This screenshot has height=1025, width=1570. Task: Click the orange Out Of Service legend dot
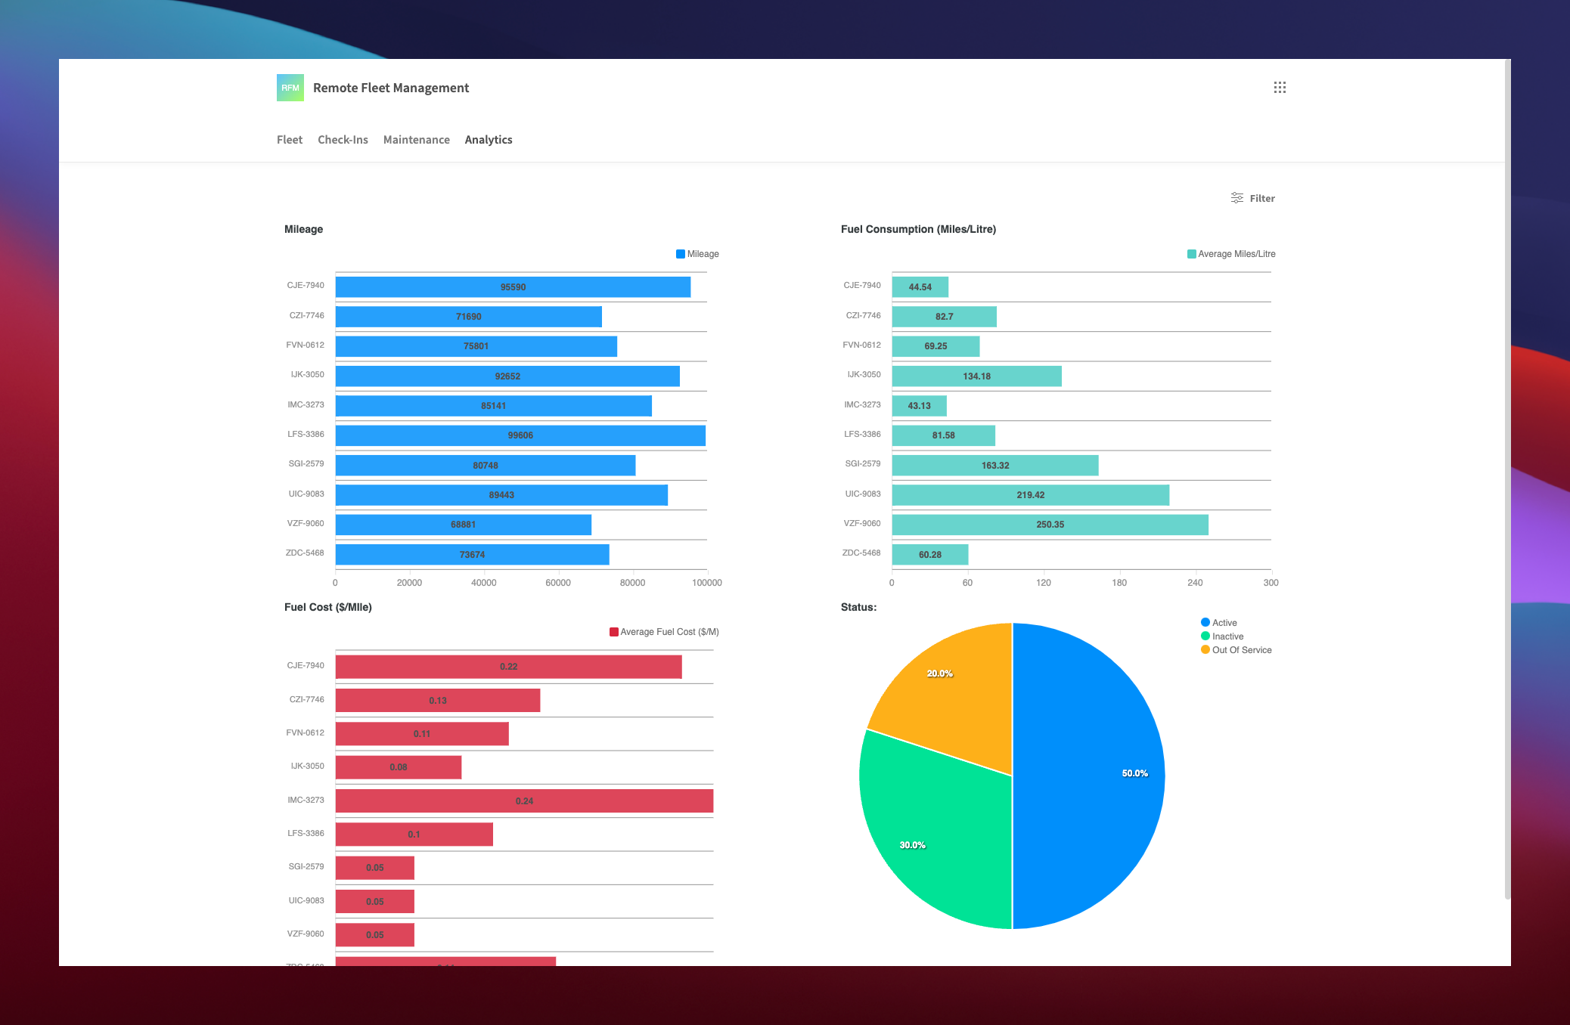(1204, 649)
